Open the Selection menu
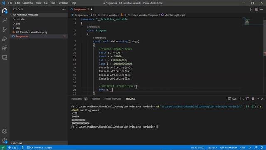 coord(28,3)
